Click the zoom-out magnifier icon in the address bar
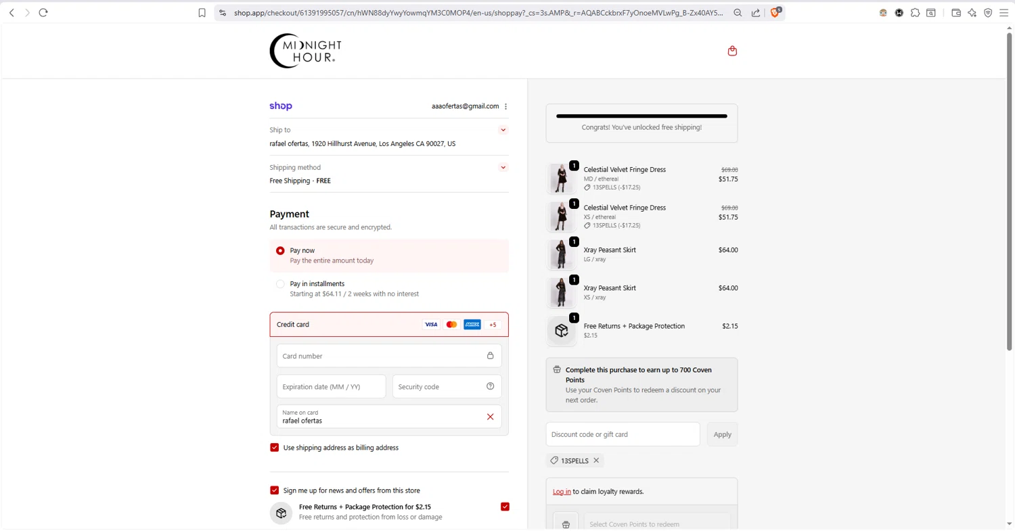This screenshot has height=531, width=1015. coord(738,12)
